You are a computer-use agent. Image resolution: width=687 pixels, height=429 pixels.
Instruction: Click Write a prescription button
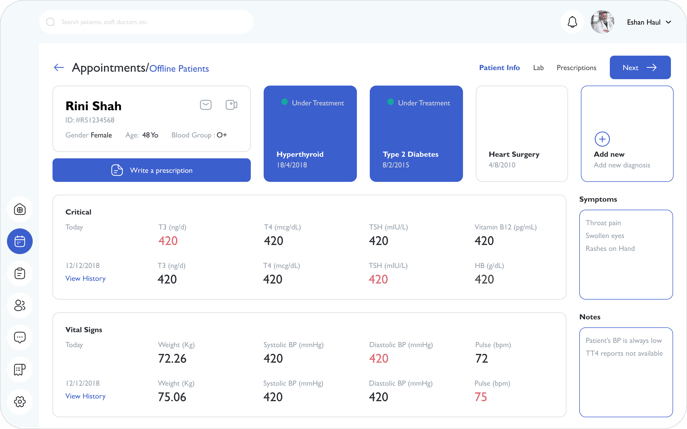tap(151, 170)
